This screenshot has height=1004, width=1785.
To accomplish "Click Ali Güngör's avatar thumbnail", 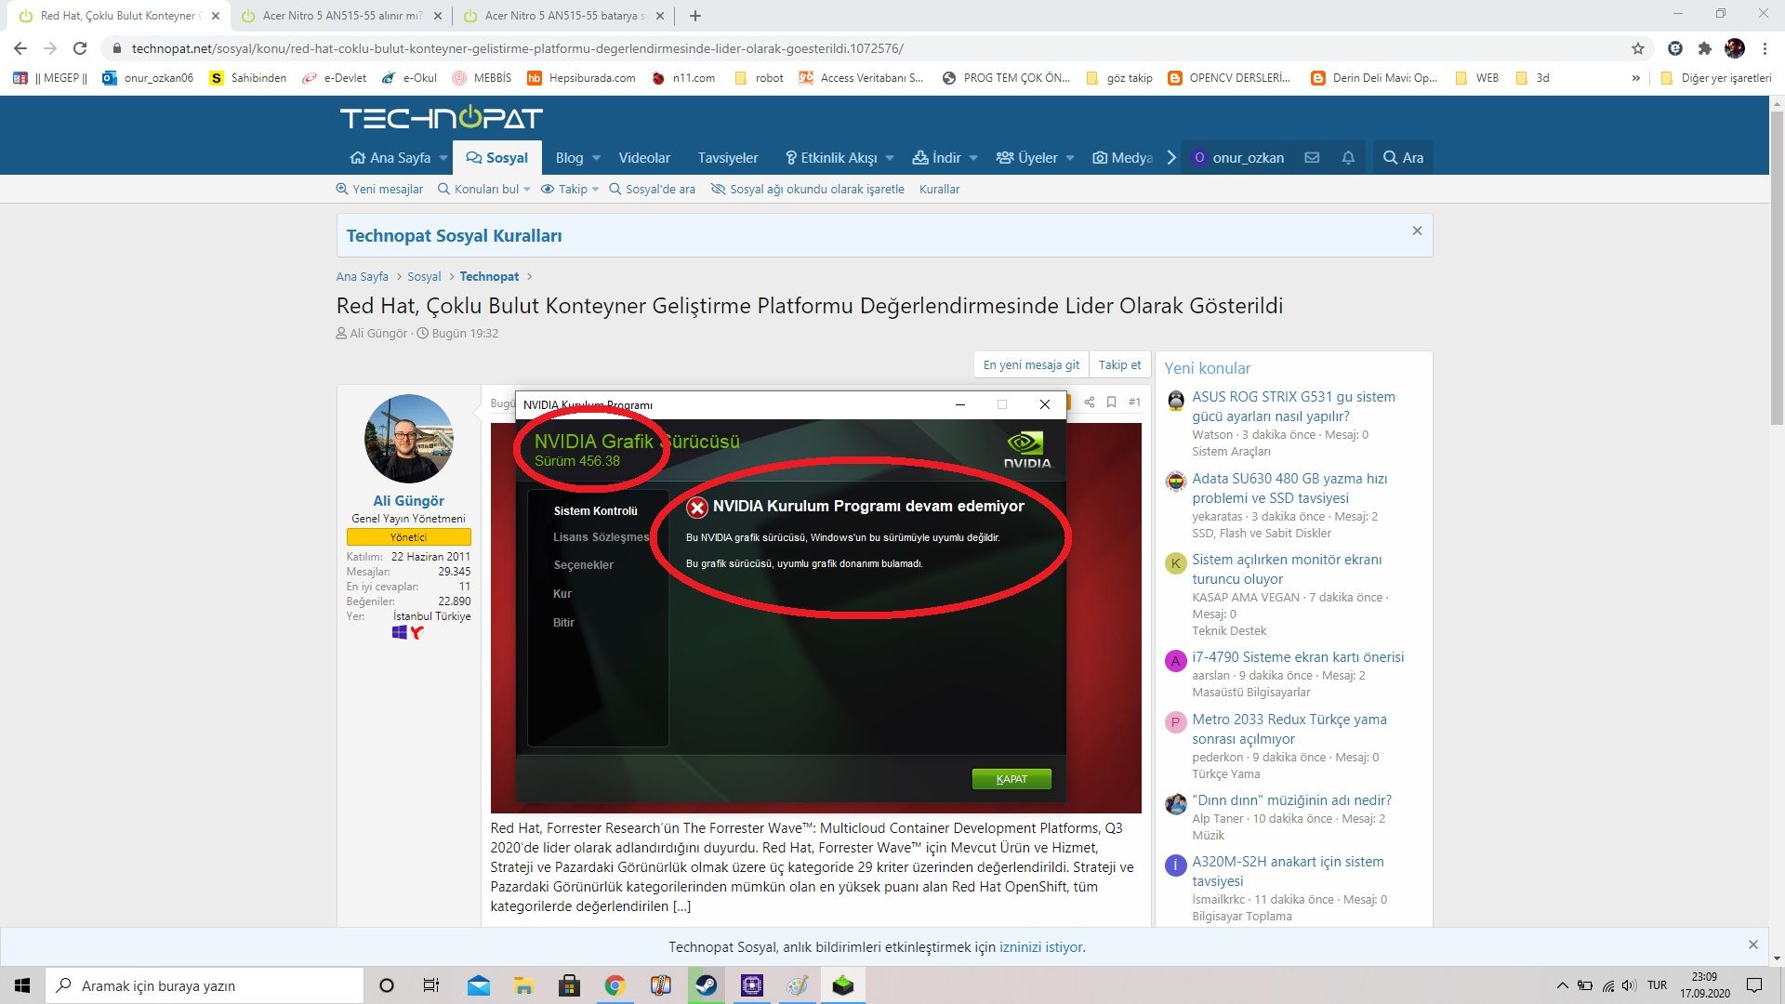I will (408, 439).
